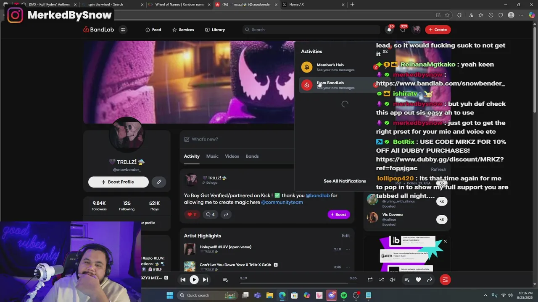
Task: Open the Library menu item
Action: click(x=215, y=30)
